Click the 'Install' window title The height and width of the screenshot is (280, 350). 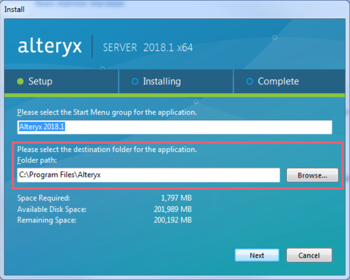pos(14,10)
